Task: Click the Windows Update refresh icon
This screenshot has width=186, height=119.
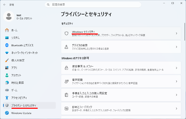Action: click(7, 113)
